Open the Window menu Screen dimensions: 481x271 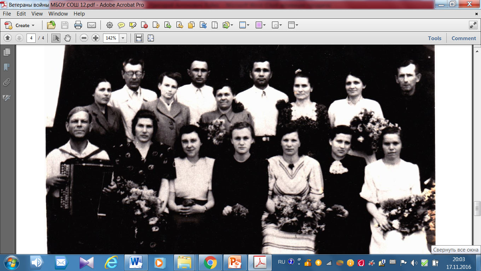tap(58, 14)
